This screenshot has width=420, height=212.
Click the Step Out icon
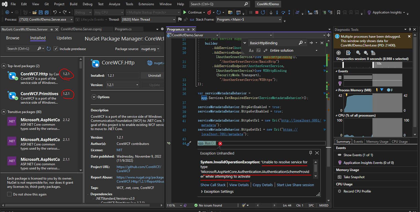pos(289,12)
